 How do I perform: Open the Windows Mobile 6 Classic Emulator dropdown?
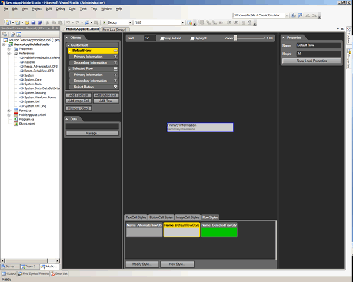tap(287, 15)
